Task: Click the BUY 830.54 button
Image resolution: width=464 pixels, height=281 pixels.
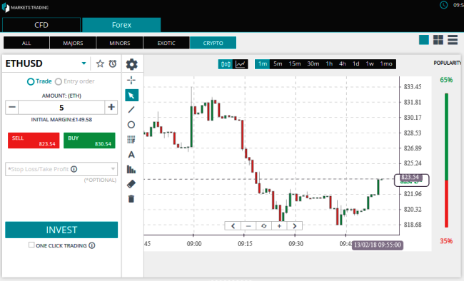Action: [89, 140]
